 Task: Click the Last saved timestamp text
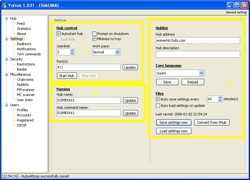[x=181, y=114]
